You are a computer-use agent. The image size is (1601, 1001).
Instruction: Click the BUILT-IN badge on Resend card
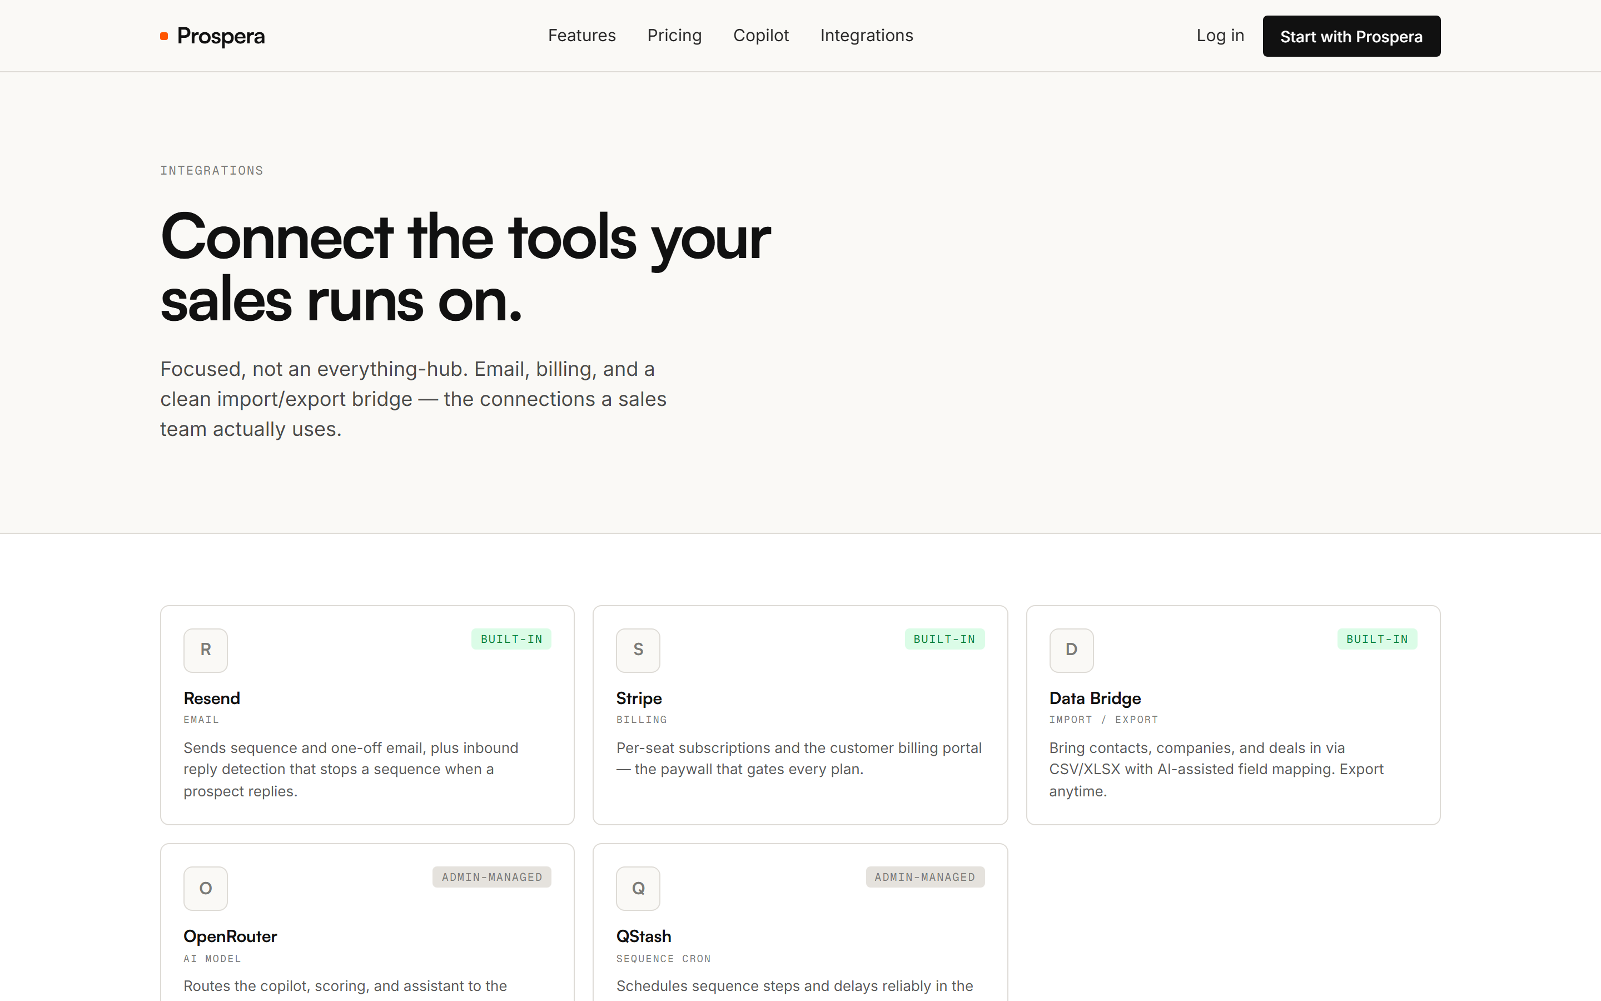click(x=511, y=639)
